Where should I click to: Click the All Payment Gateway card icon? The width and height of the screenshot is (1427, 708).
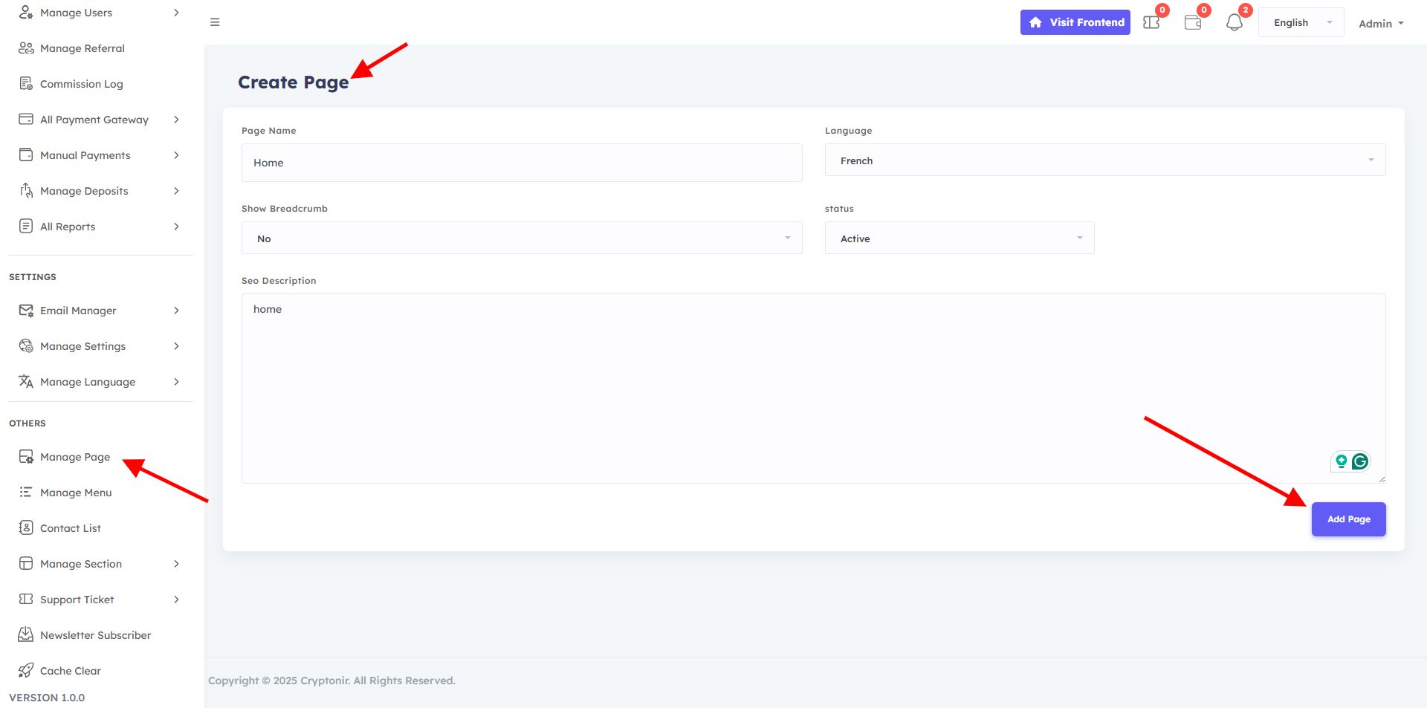(26, 120)
